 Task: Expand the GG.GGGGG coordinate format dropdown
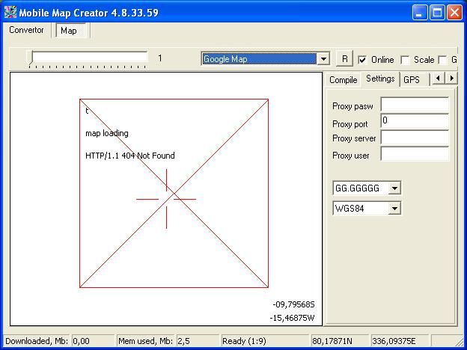point(394,188)
